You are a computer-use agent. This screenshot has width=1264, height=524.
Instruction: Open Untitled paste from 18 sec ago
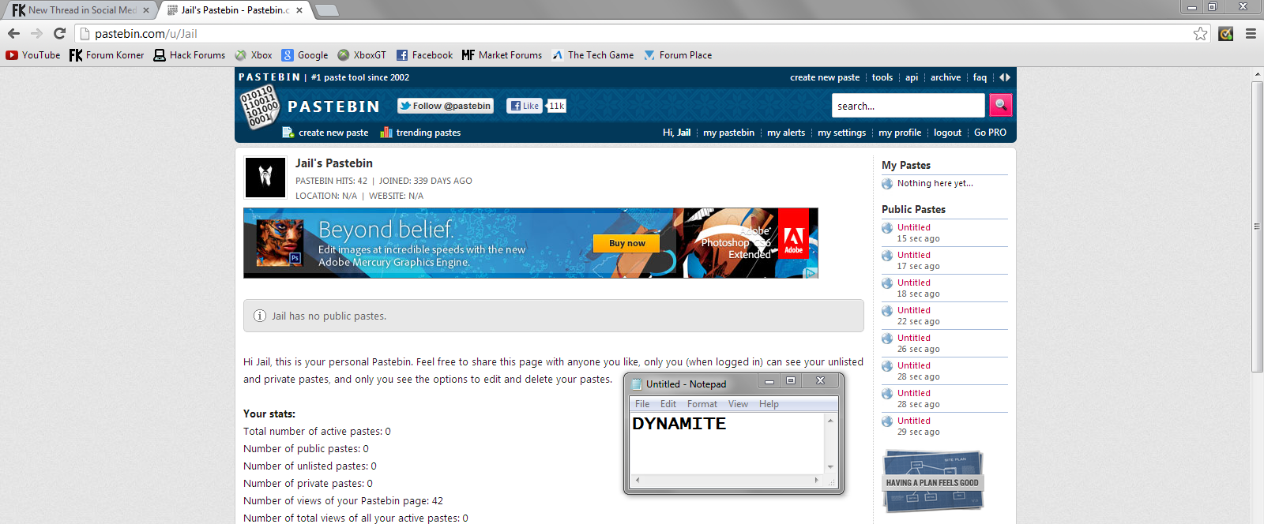914,283
